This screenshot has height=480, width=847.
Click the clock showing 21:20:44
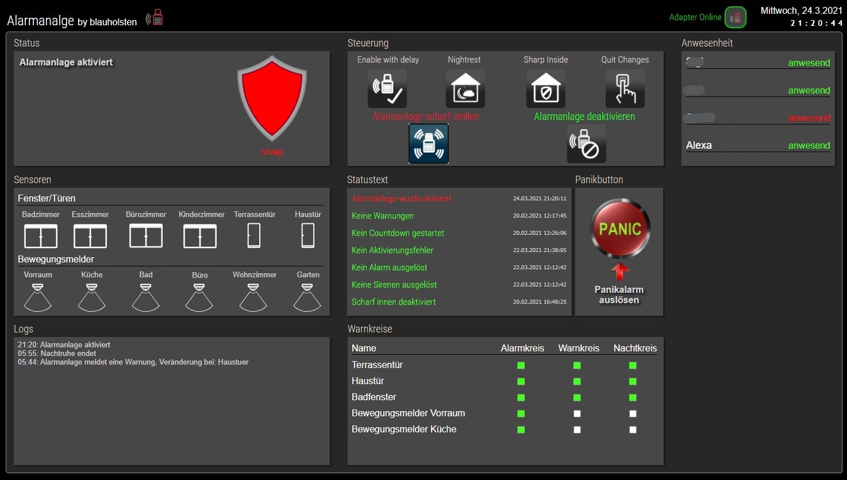(x=817, y=24)
